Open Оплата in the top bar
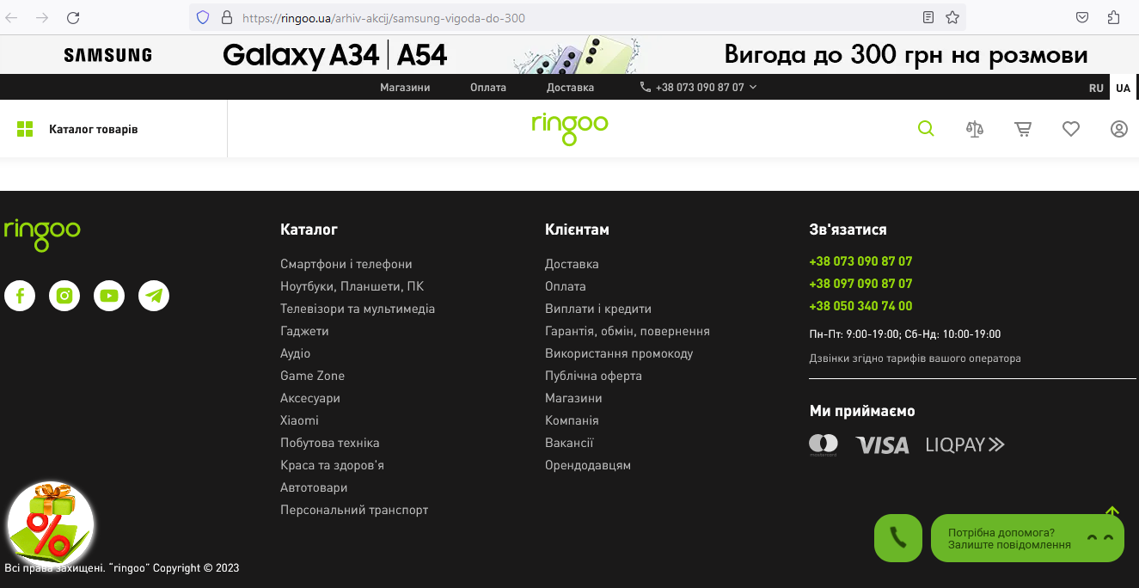Viewport: 1139px width, 588px height. click(488, 88)
